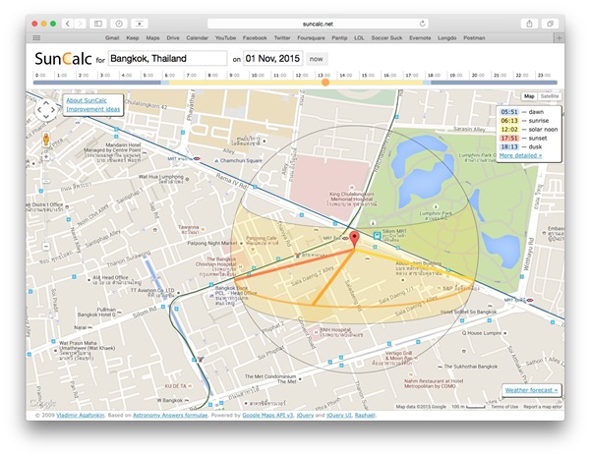Open the Google Maps API v3 link
This screenshot has height=457, width=590.
[x=267, y=416]
